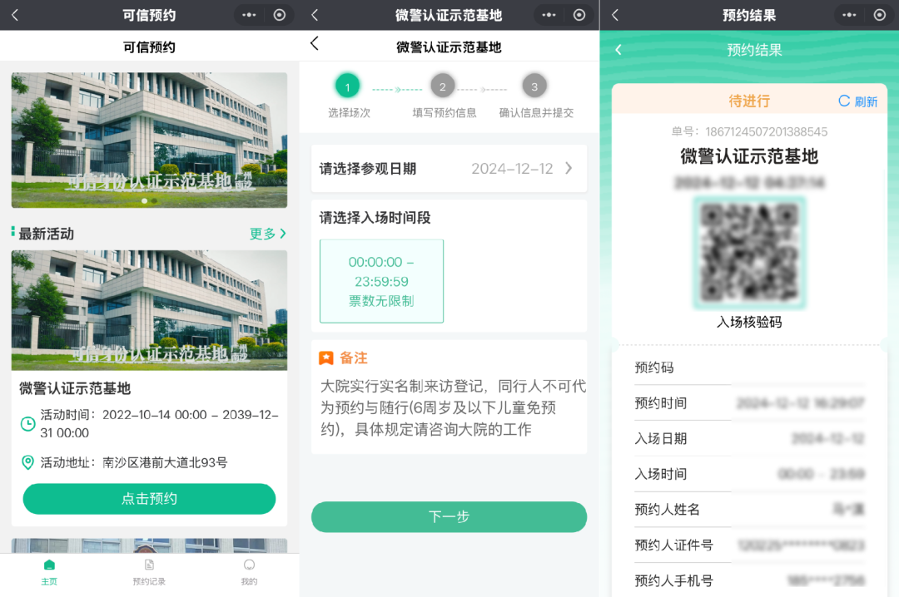Click the back chevron beside 微警认证示范基地 page header

tap(314, 44)
